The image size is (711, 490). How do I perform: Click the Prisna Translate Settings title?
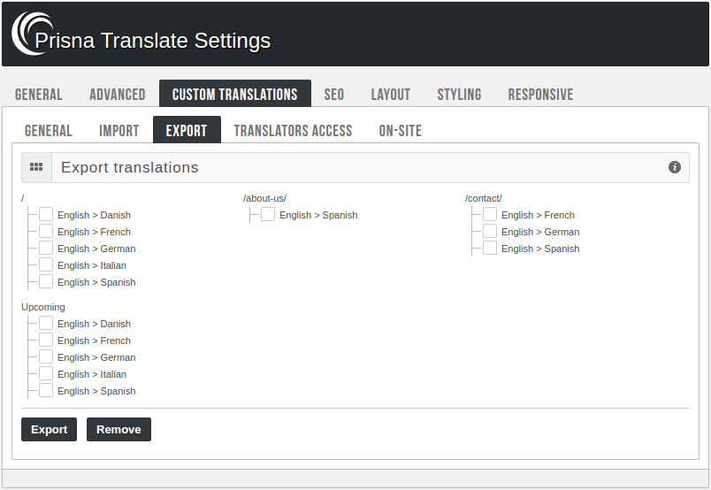153,41
